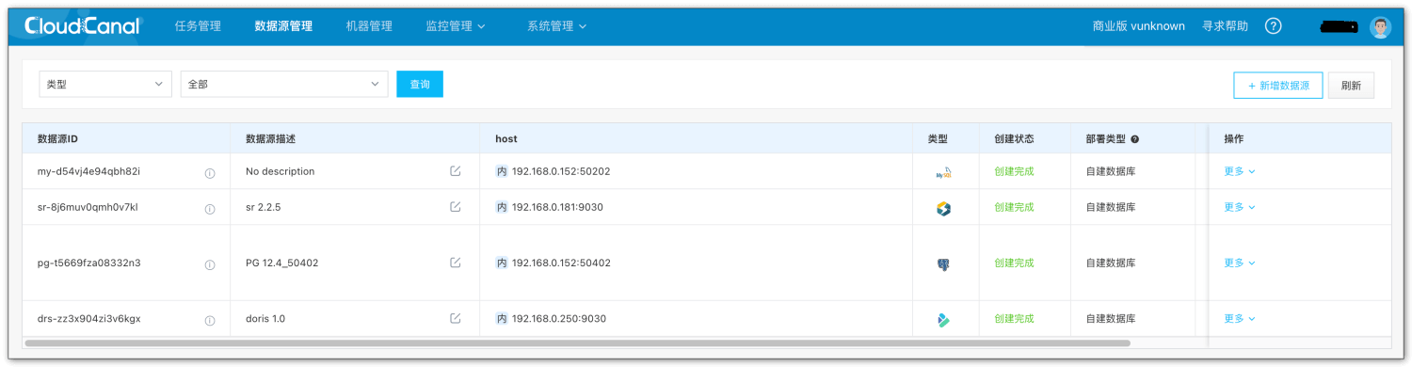This screenshot has width=1412, height=367.
Task: Click the Doris type icon
Action: [x=943, y=320]
